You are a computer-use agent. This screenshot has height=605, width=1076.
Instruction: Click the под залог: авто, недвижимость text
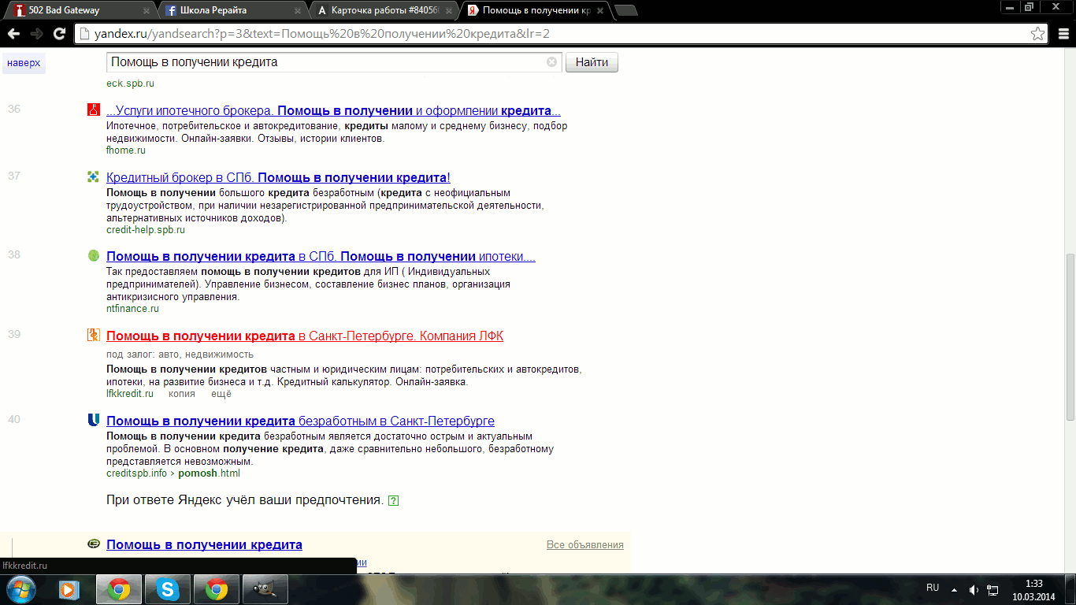180,354
